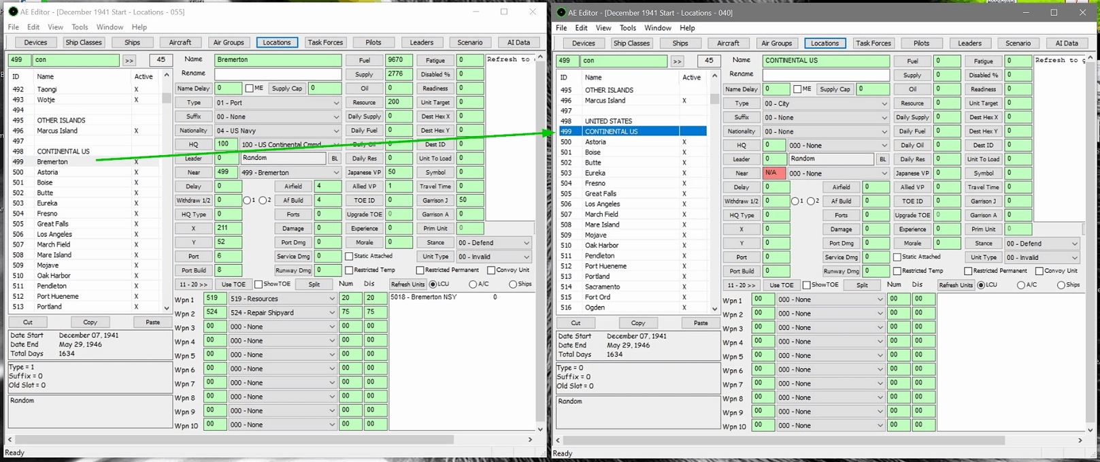
Task: Switch to Leaders tab in right window
Action: (970, 43)
